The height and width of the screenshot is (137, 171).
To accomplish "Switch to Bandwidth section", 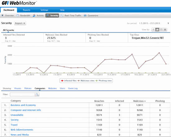I will (x=25, y=16).
